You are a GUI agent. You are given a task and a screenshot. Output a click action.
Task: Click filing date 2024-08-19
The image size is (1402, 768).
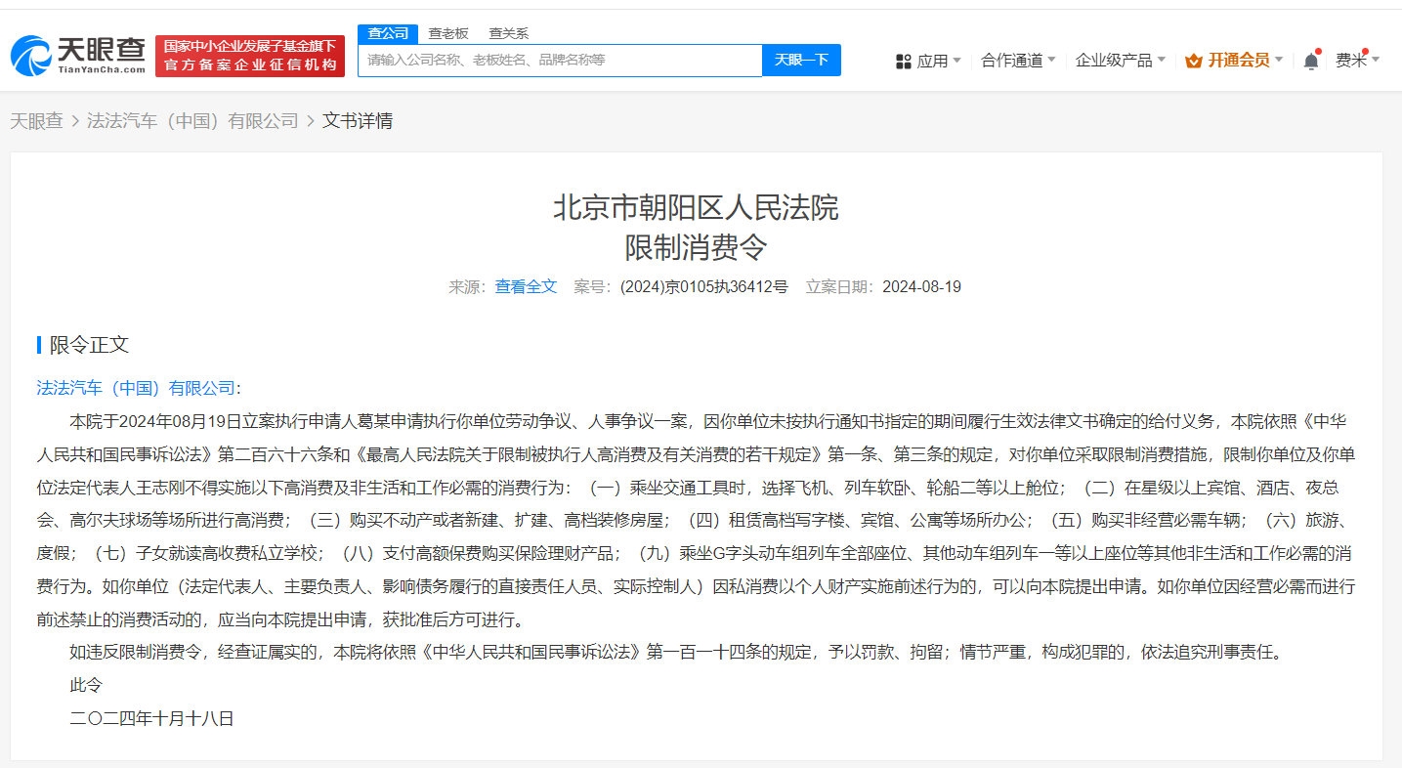click(921, 286)
